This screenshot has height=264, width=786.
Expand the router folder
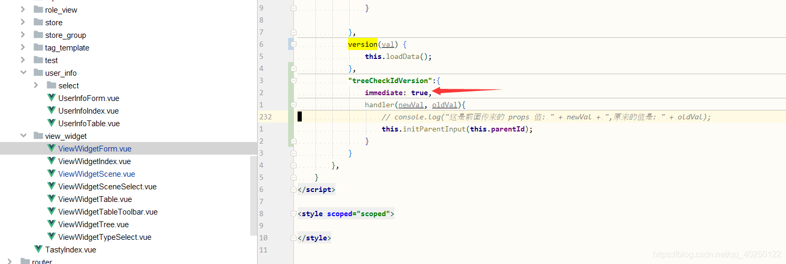9,261
